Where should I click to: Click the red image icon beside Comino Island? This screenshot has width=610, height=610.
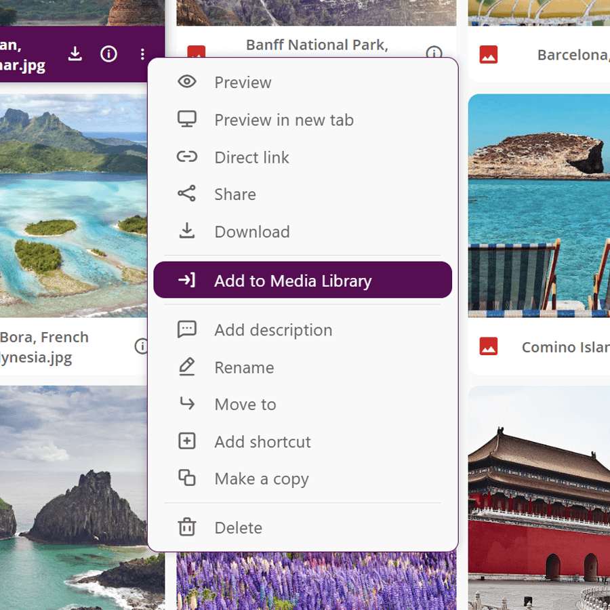[489, 346]
